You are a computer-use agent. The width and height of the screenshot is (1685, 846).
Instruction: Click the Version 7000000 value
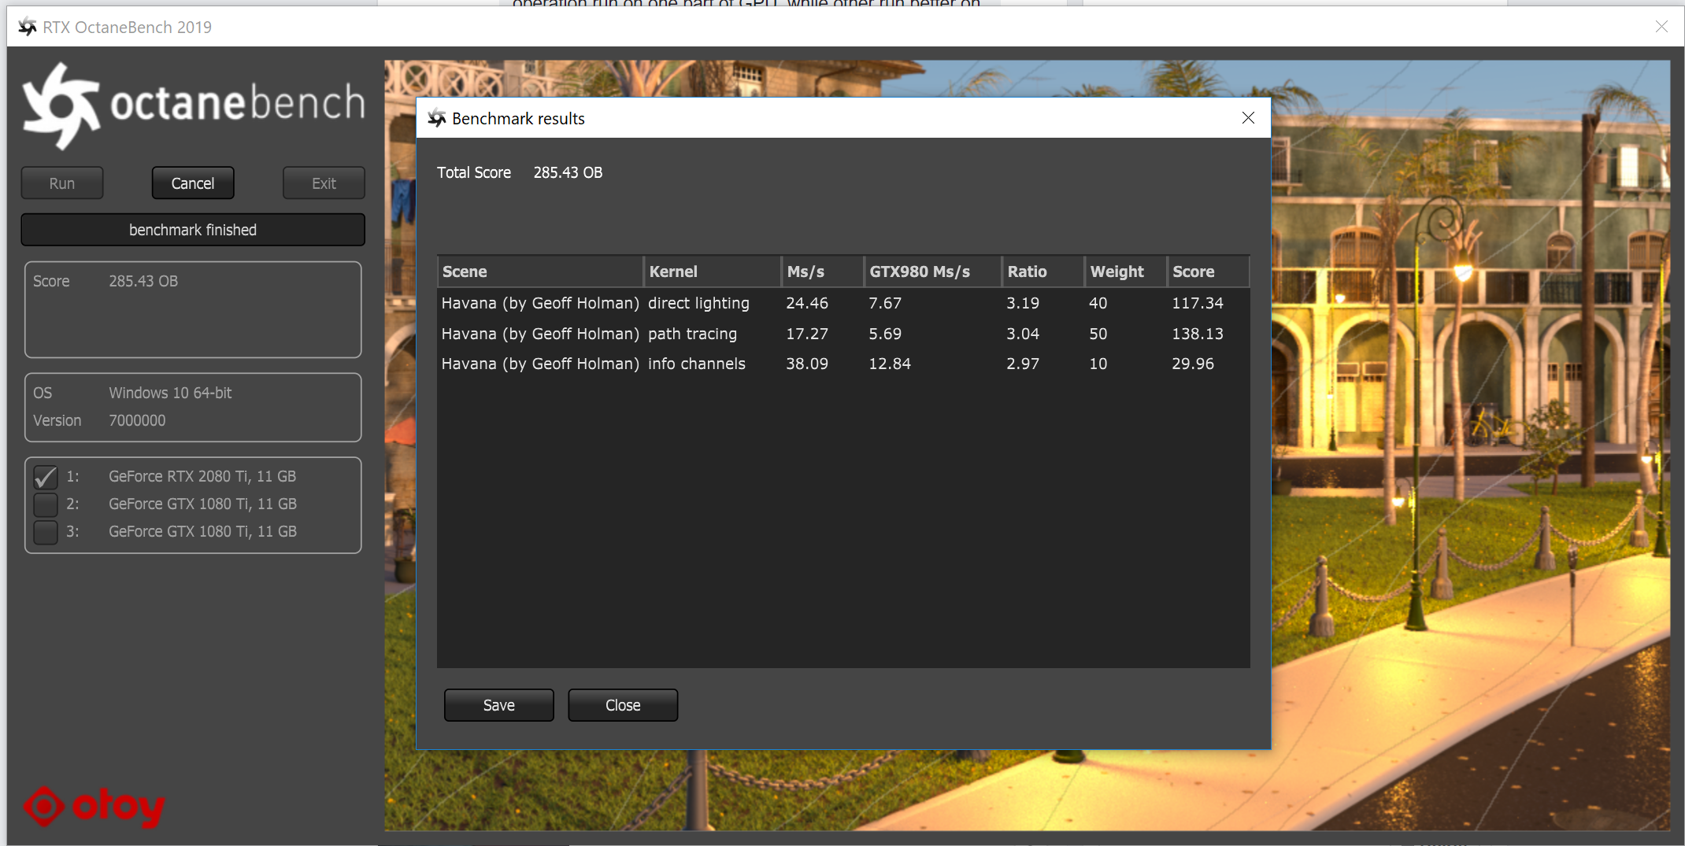(x=137, y=420)
